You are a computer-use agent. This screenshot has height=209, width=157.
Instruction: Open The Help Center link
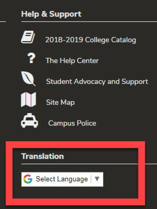pyautogui.click(x=72, y=61)
